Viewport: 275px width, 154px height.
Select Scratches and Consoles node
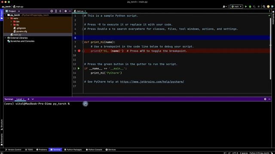21,41
